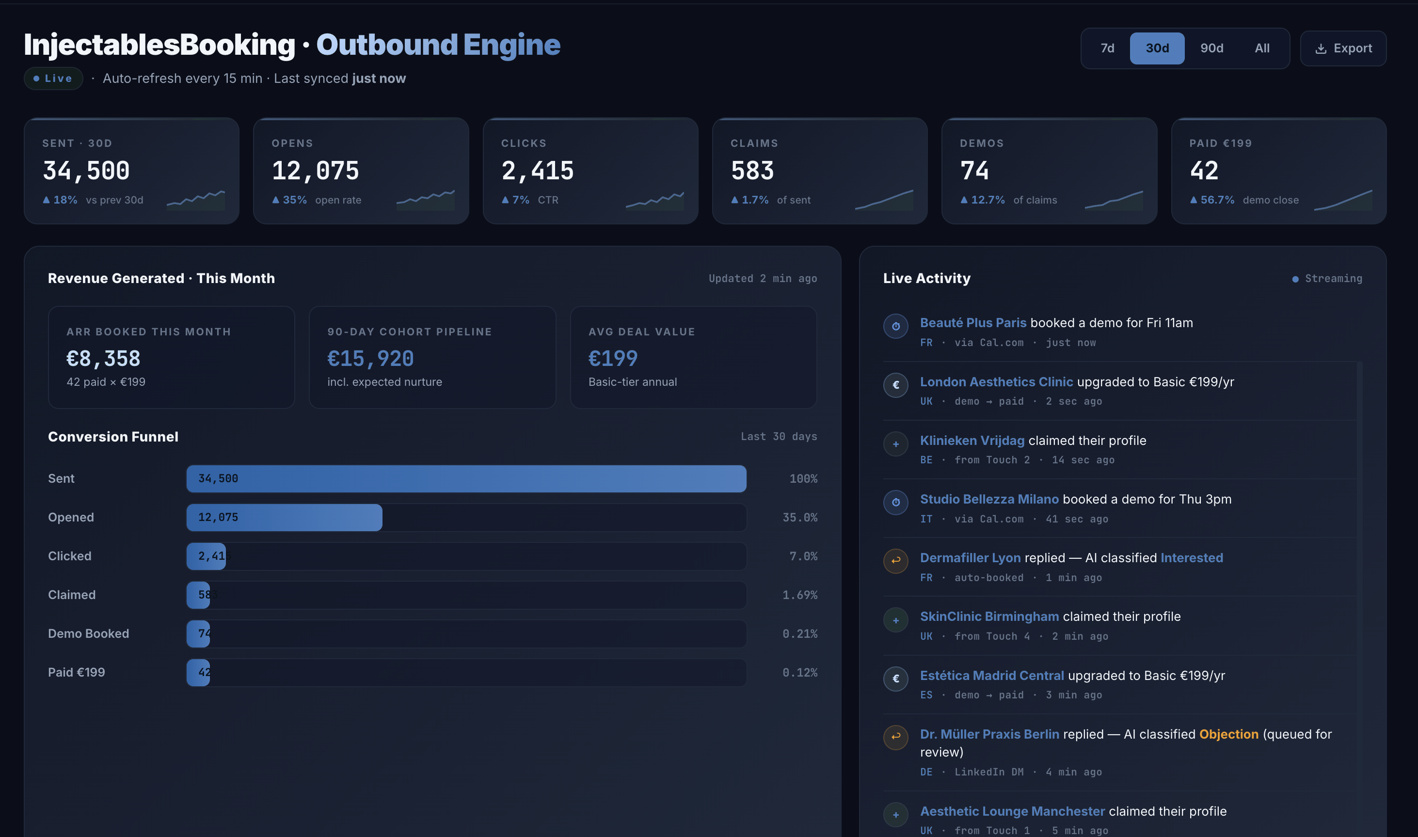
Task: Click the 35.0% opened percentage
Action: (800, 517)
